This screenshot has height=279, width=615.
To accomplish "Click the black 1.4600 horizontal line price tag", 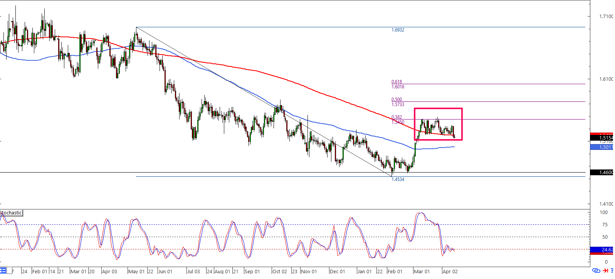I will pyautogui.click(x=602, y=173).
